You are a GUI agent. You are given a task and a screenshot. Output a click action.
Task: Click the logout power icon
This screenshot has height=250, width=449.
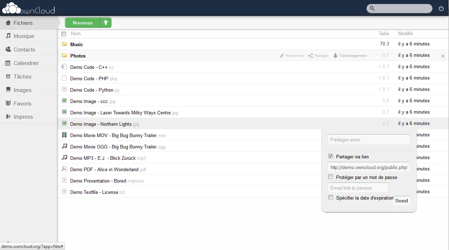pyautogui.click(x=441, y=9)
